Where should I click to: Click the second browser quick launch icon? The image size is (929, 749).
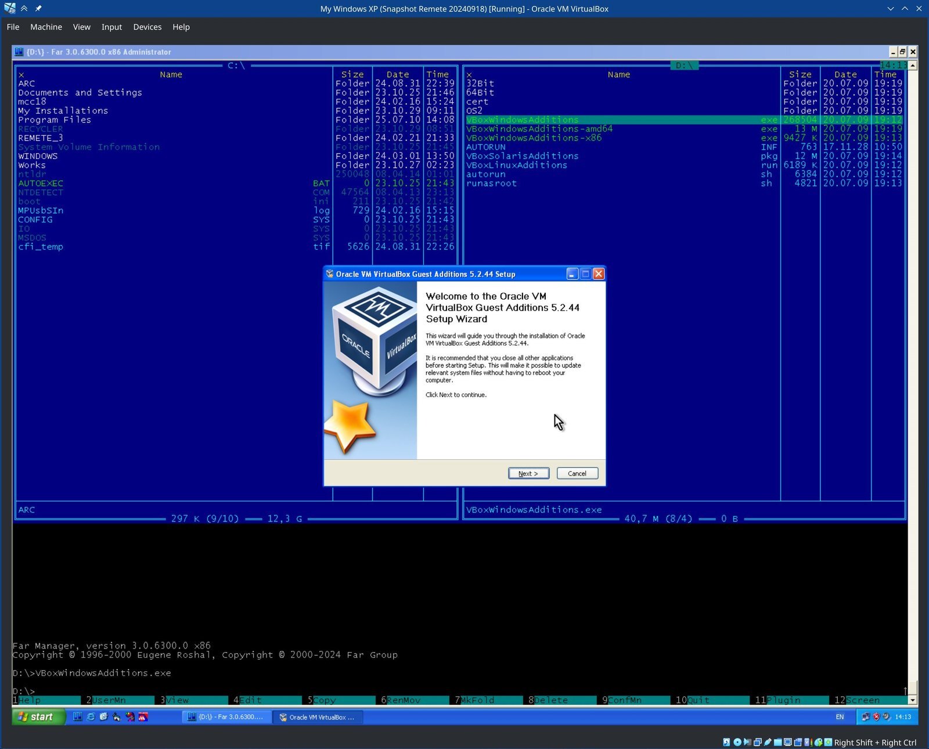click(103, 717)
